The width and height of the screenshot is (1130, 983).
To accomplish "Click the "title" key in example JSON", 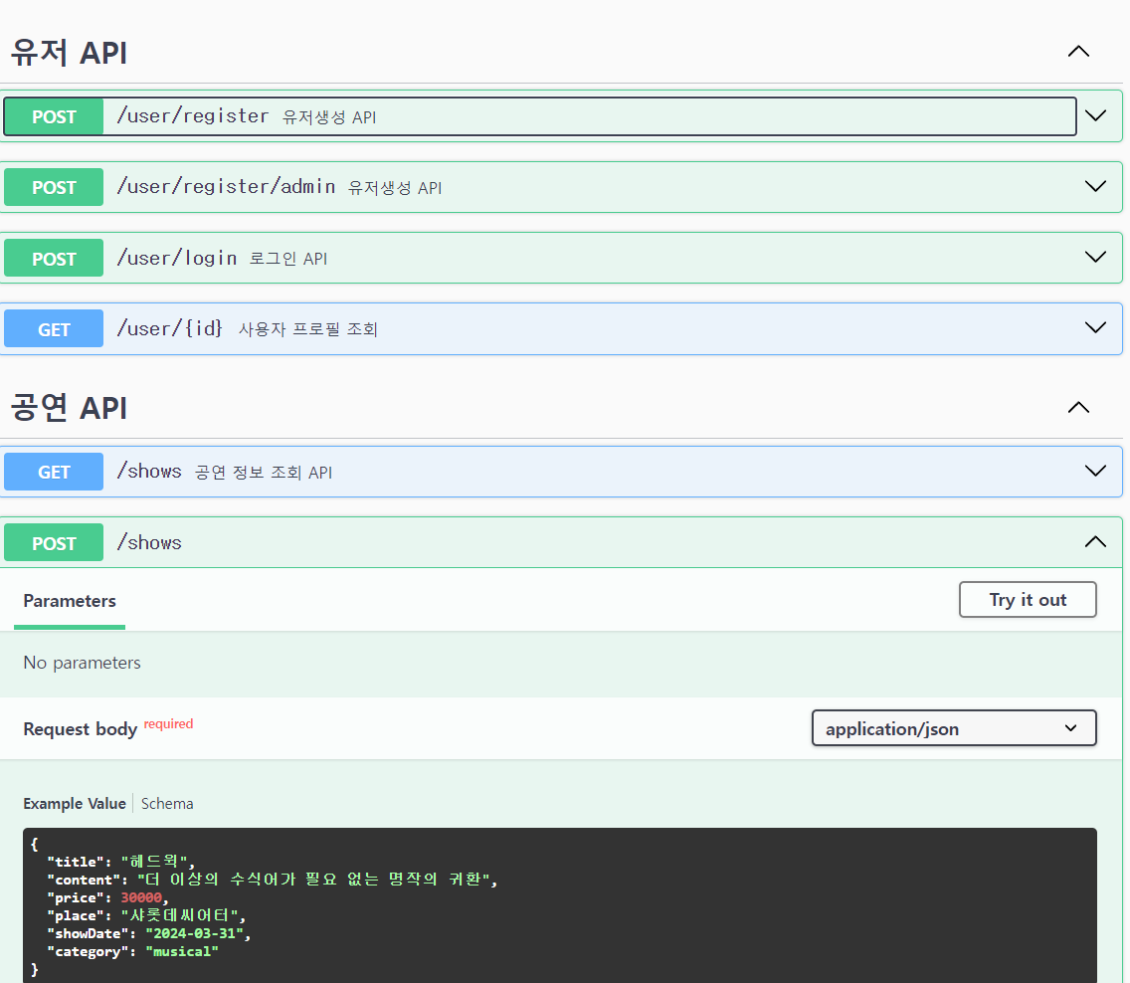I will (77, 862).
